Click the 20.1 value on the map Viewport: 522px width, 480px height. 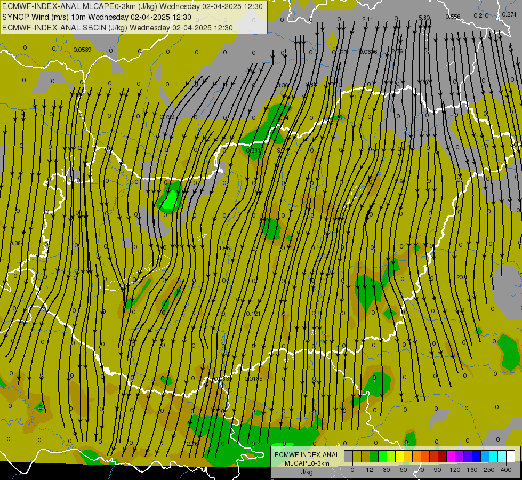click(461, 277)
